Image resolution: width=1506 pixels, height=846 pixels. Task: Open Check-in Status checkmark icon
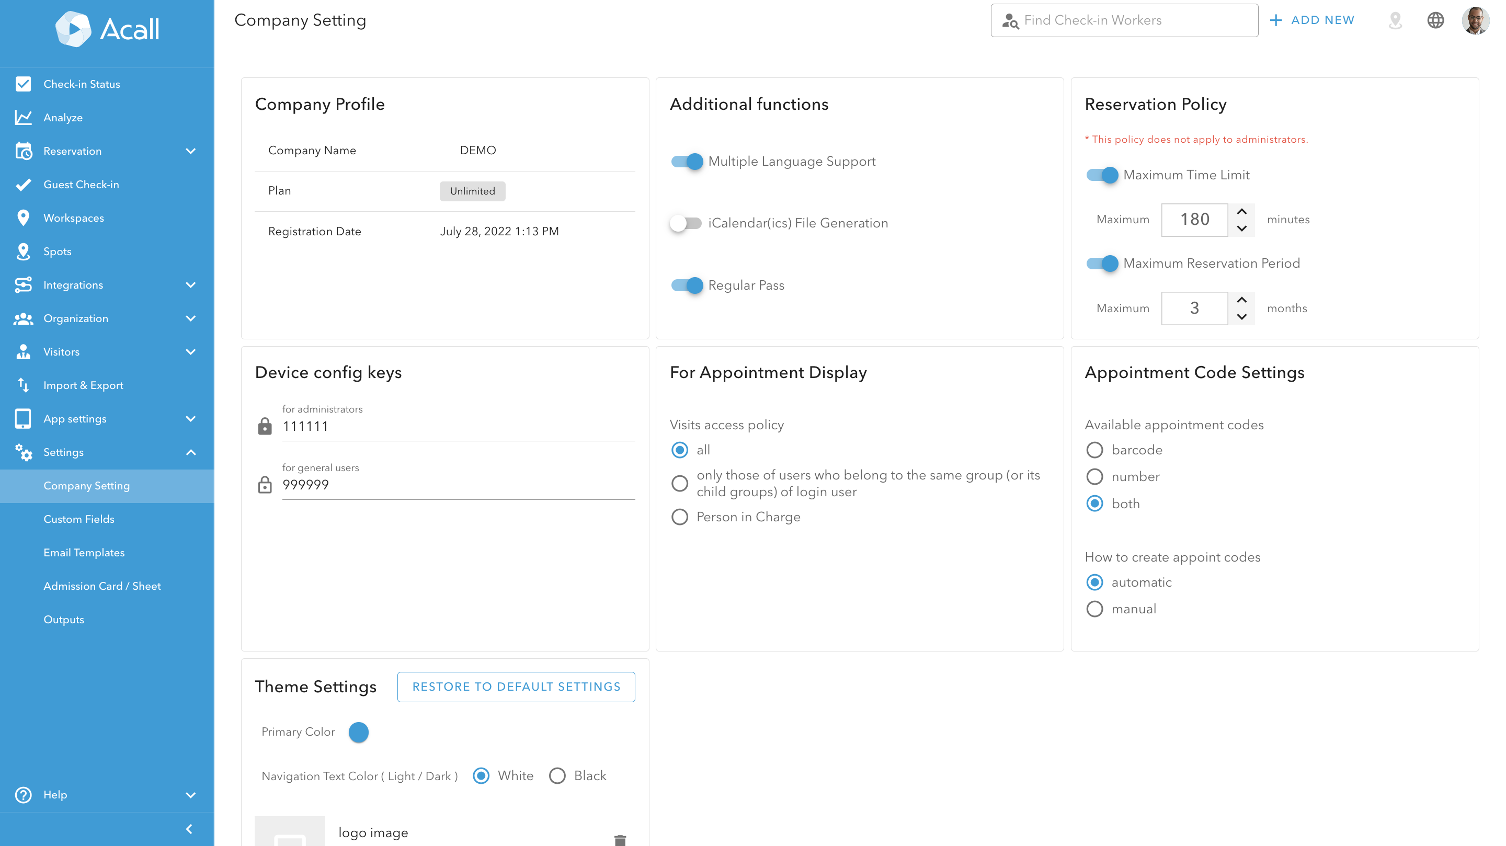click(24, 84)
